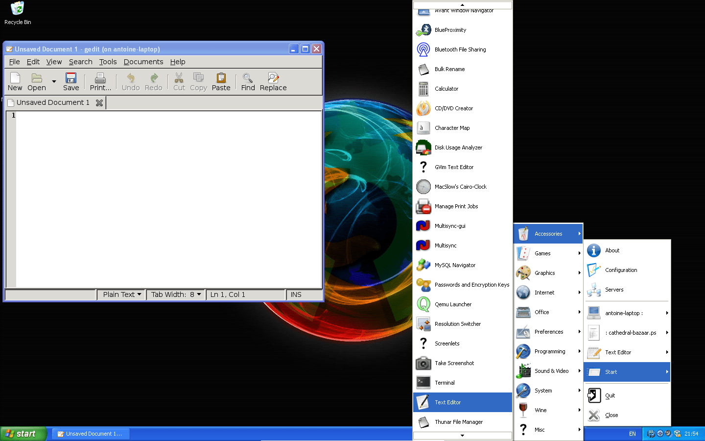The width and height of the screenshot is (705, 441).
Task: Click the Save icon in gedit's toolbar
Action: click(70, 81)
